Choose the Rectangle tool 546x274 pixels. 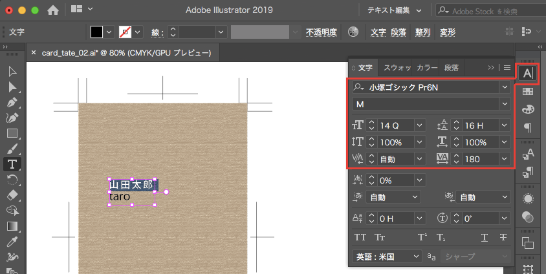pyautogui.click(x=11, y=133)
